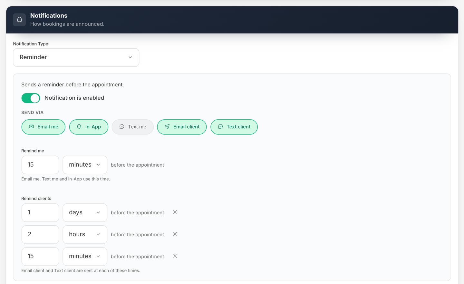Screen dimensions: 464x284
Task: Delete the 2 hours client reminder
Action: point(175,234)
